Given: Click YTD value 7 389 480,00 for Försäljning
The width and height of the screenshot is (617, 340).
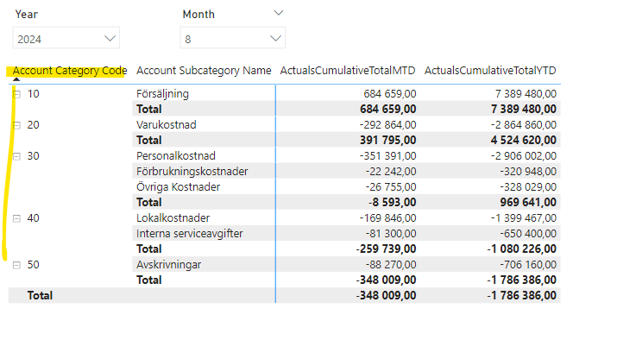Looking at the screenshot, I should 526,94.
